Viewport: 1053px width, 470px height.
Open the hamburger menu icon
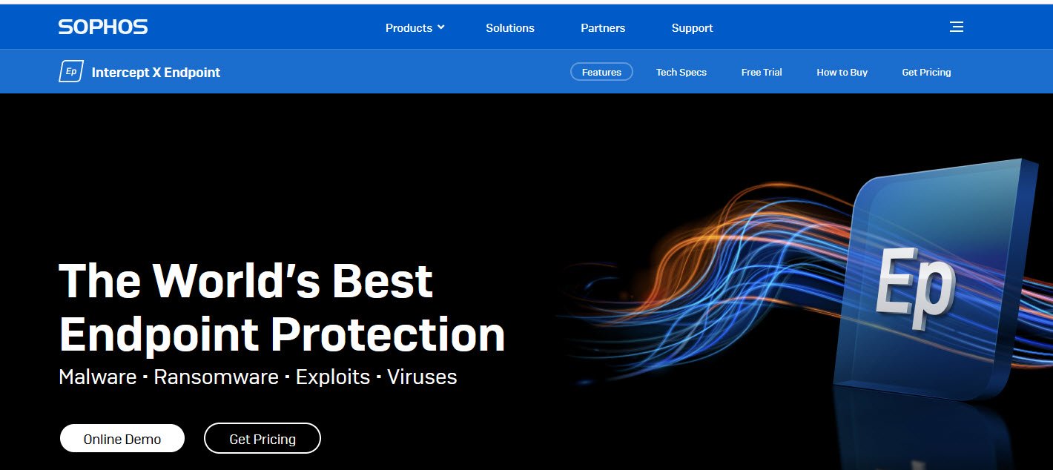[x=957, y=27]
